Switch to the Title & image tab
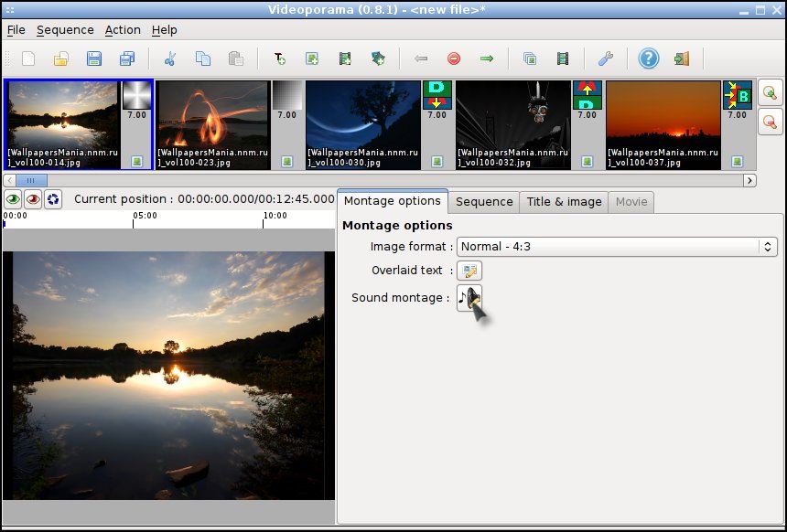Image resolution: width=787 pixels, height=532 pixels. (x=564, y=202)
